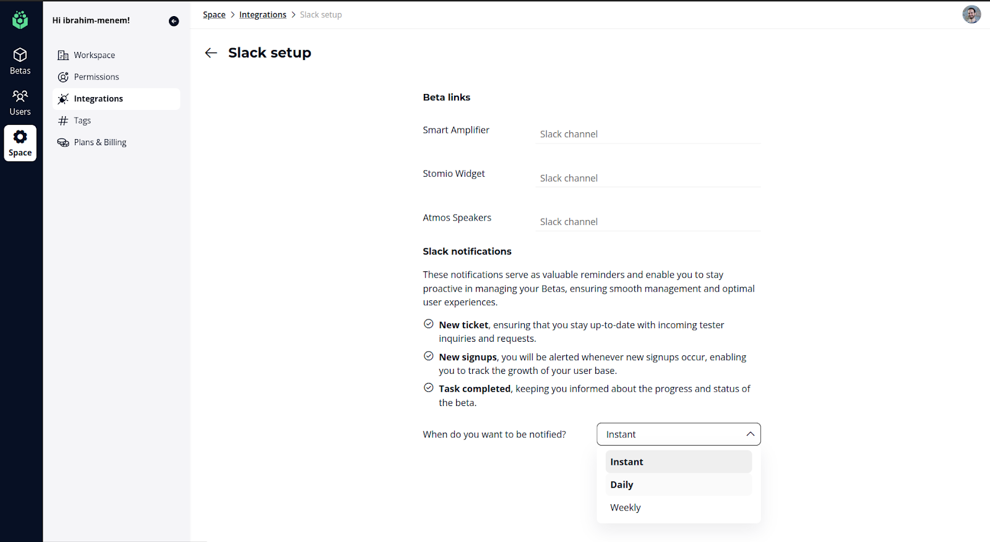
Task: Click the Space breadcrumb link
Action: pyautogui.click(x=214, y=15)
